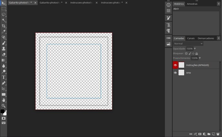Viewport: 222px width, 137px height.
Task: Toggle visibility of the Arte layer
Action: coord(175,73)
